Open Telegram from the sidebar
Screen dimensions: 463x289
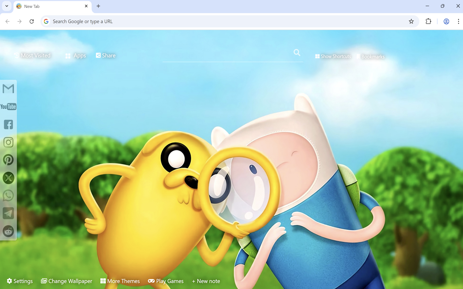8,213
